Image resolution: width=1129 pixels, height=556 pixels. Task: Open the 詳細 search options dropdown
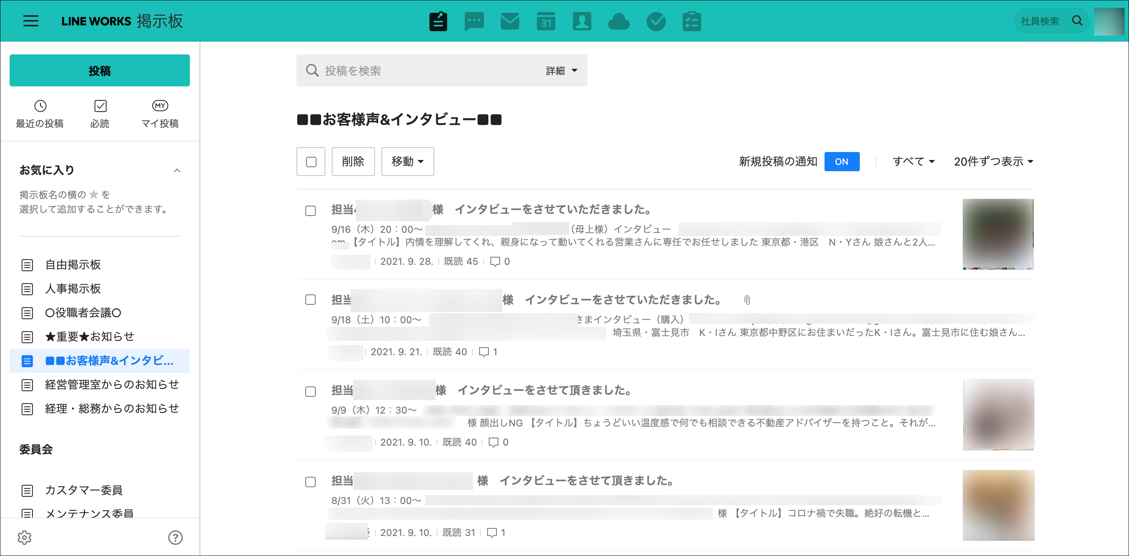(x=561, y=70)
